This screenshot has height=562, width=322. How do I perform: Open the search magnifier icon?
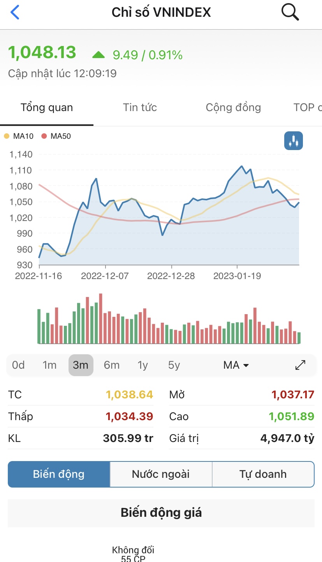(x=290, y=12)
